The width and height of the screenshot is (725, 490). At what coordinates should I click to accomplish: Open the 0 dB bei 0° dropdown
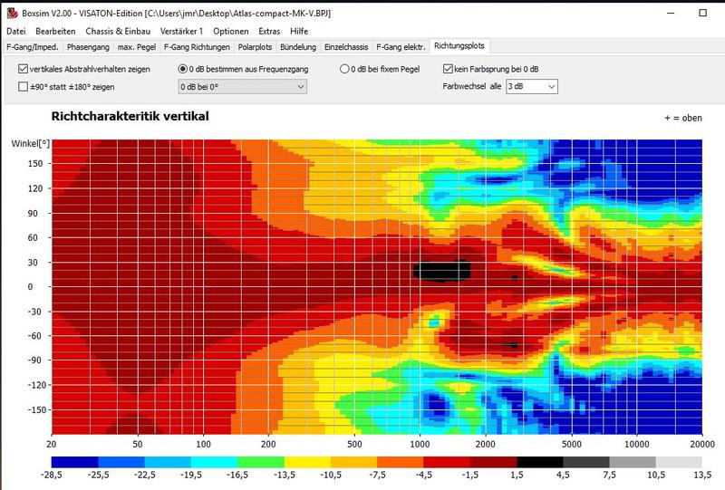[243, 87]
